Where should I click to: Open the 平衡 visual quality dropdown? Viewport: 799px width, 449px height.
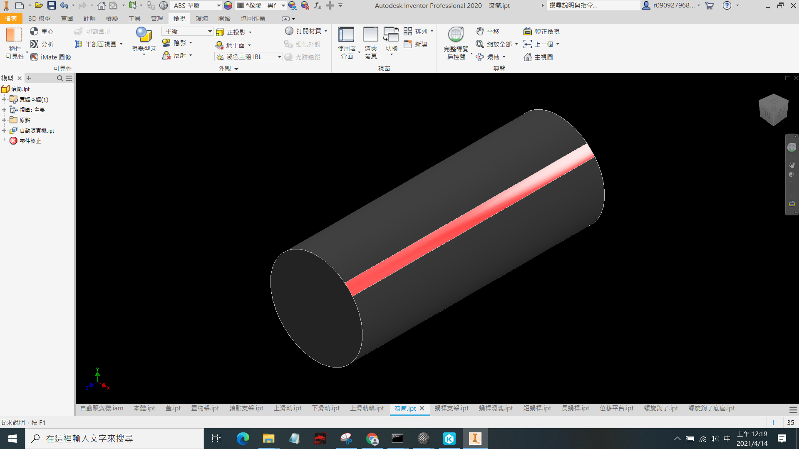coord(187,31)
